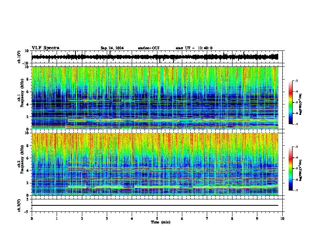Click the "-3" label on ch.1 color scale
Viewport: 318px width, 245px height.
point(296,81)
